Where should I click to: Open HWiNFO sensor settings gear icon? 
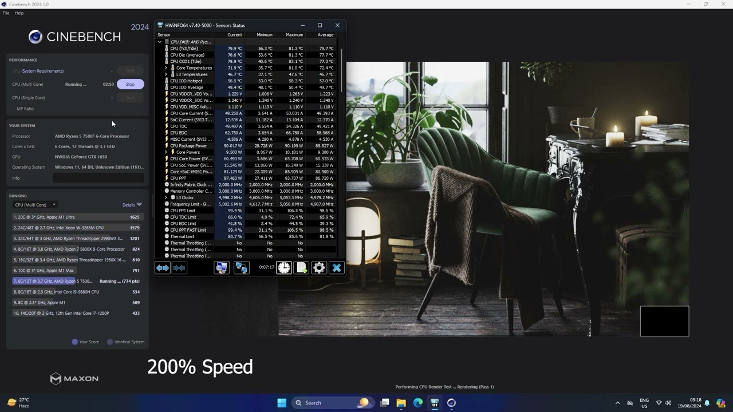pyautogui.click(x=319, y=268)
